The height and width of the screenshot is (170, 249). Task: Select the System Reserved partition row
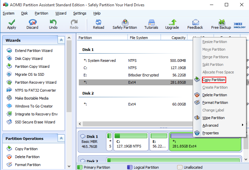pyautogui.click(x=136, y=61)
